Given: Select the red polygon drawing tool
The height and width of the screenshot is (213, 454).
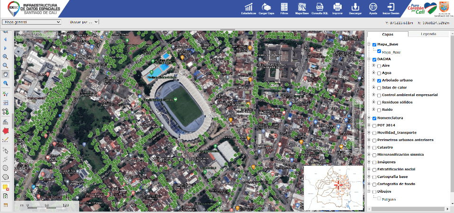Looking at the screenshot, I should coord(6,130).
